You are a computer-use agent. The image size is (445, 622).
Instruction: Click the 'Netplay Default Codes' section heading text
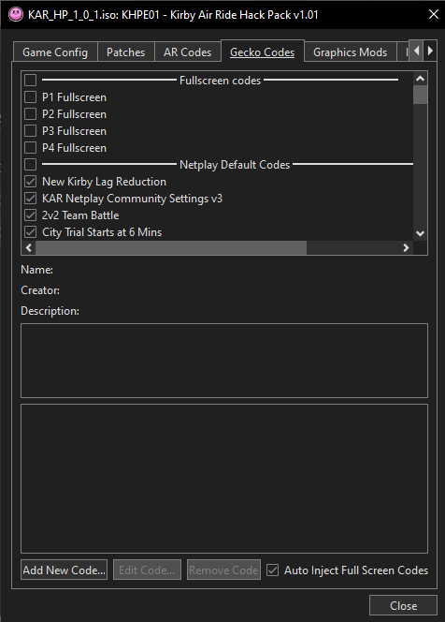pyautogui.click(x=235, y=165)
